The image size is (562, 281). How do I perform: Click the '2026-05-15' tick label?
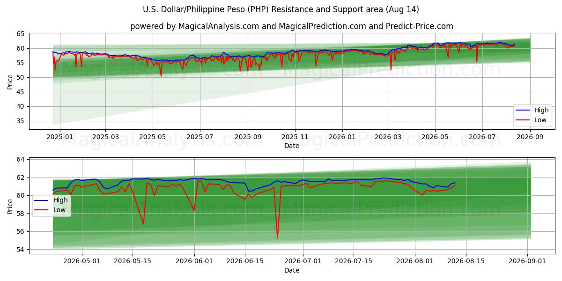pos(133,261)
